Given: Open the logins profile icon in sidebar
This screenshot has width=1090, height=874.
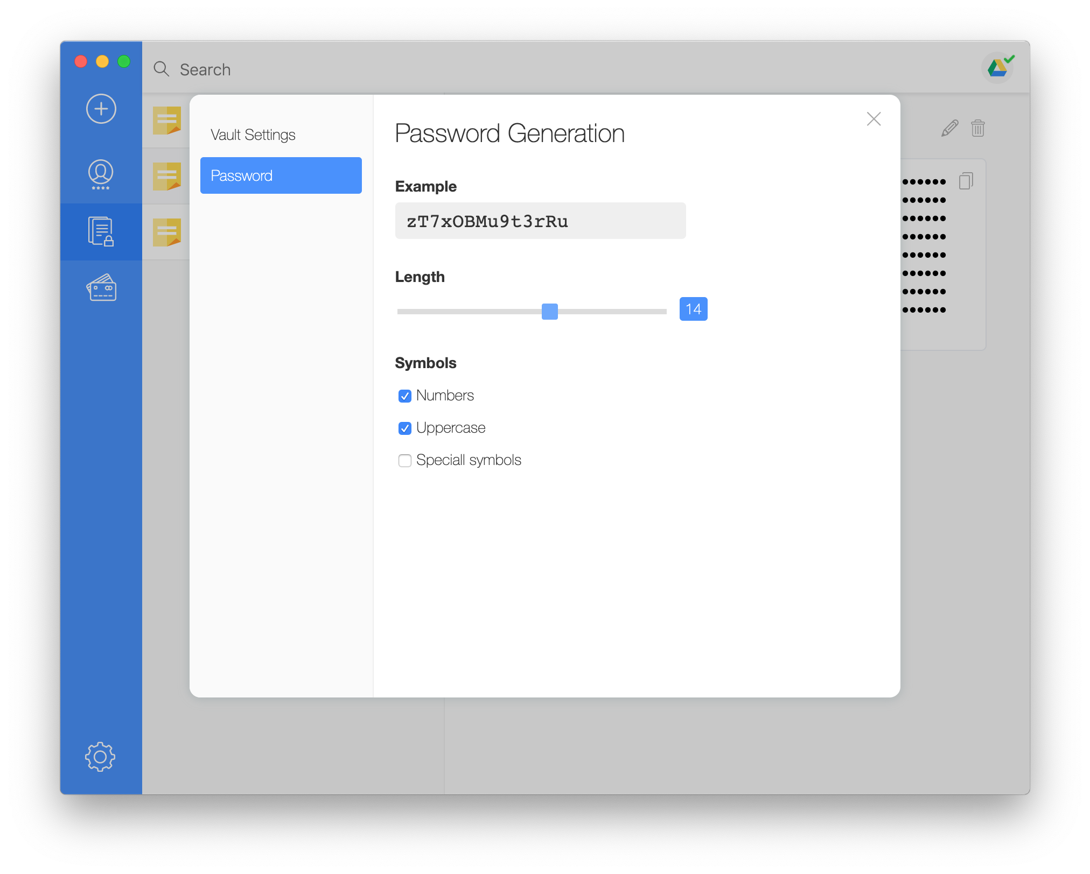Looking at the screenshot, I should [x=101, y=174].
